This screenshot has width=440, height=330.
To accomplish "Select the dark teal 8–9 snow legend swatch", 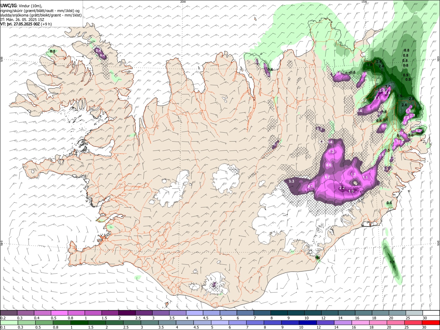I will tap(279, 313).
